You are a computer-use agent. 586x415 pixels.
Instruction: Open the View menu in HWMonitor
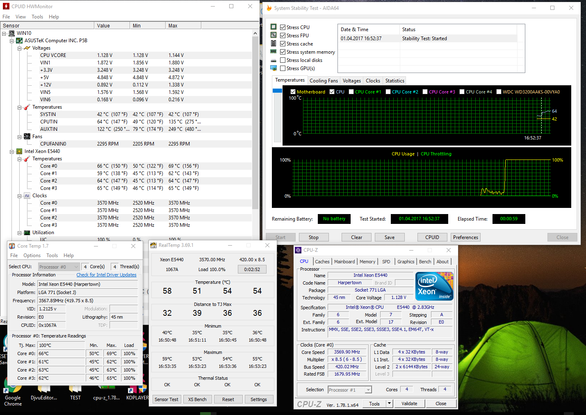[x=21, y=17]
